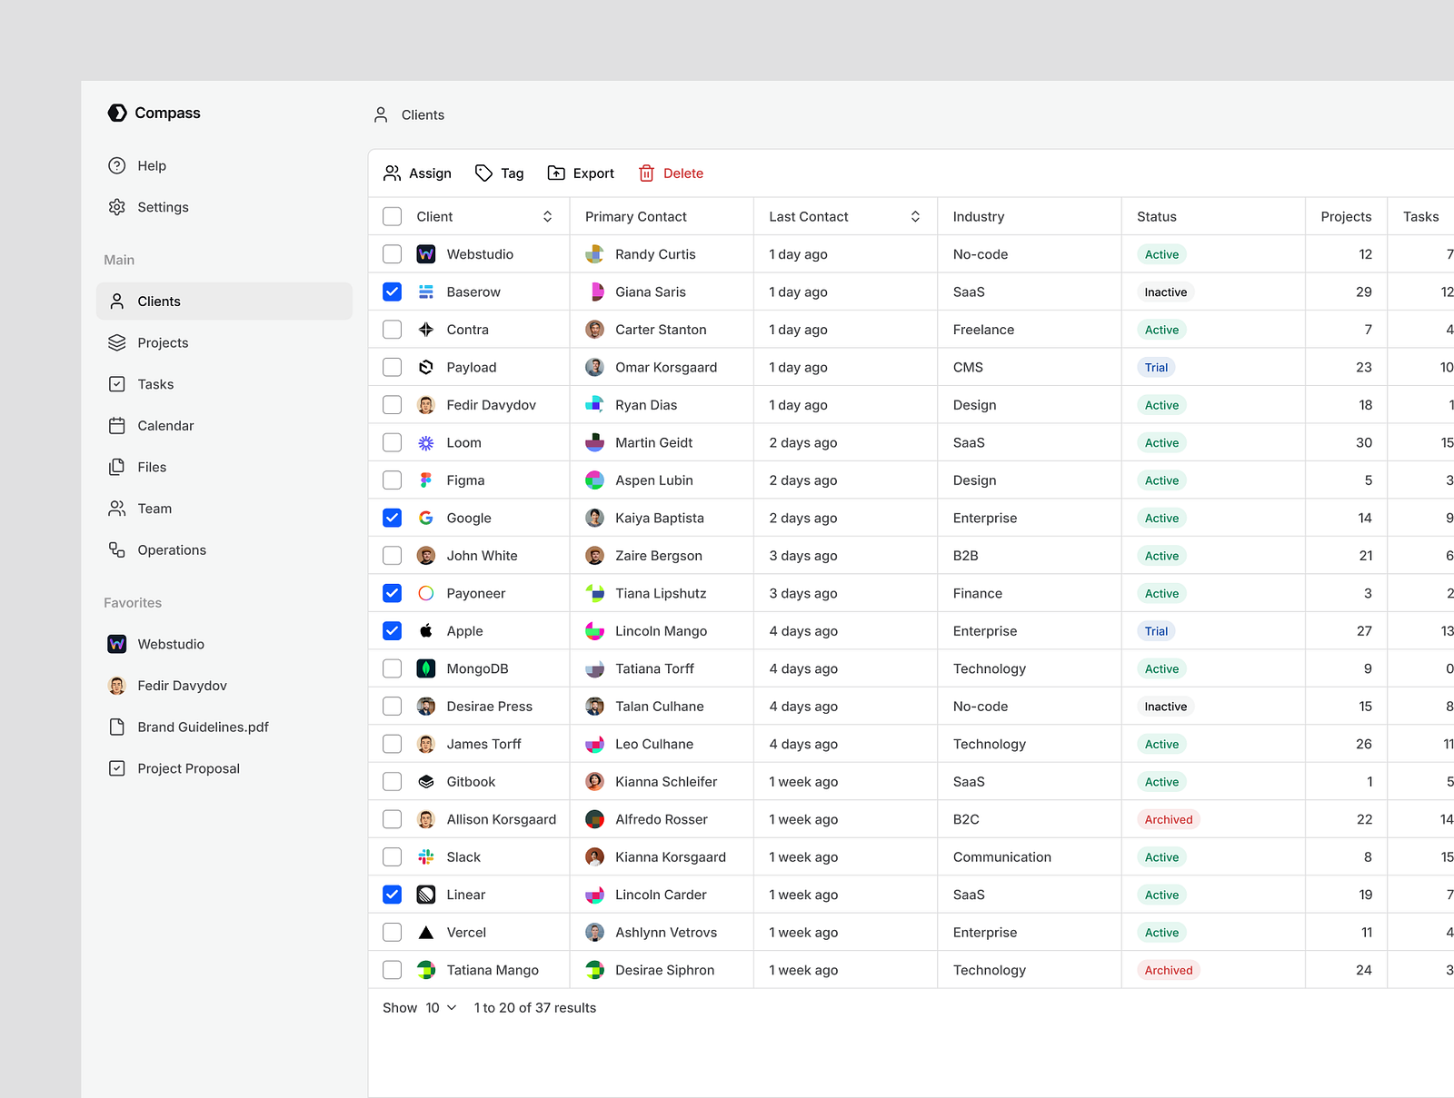Uncheck the Apple row checkbox
Viewport: 1454px width, 1098px height.
point(393,630)
